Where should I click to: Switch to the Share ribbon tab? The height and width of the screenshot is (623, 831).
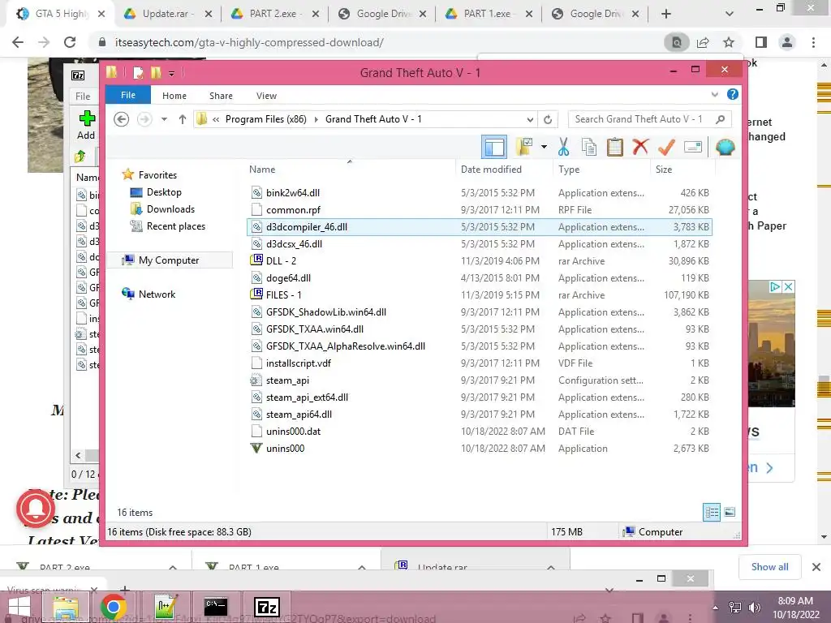click(x=221, y=96)
